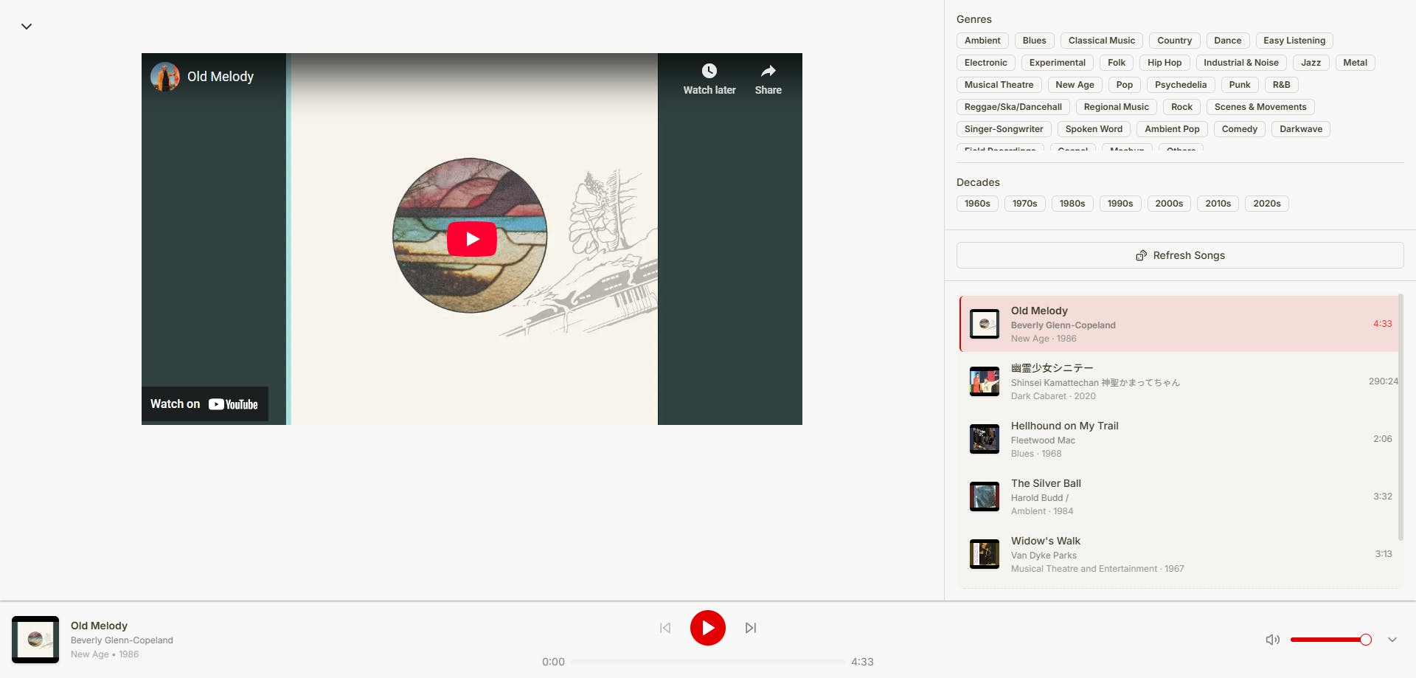
Task: Filter by the 2000s decade
Action: click(1169, 204)
